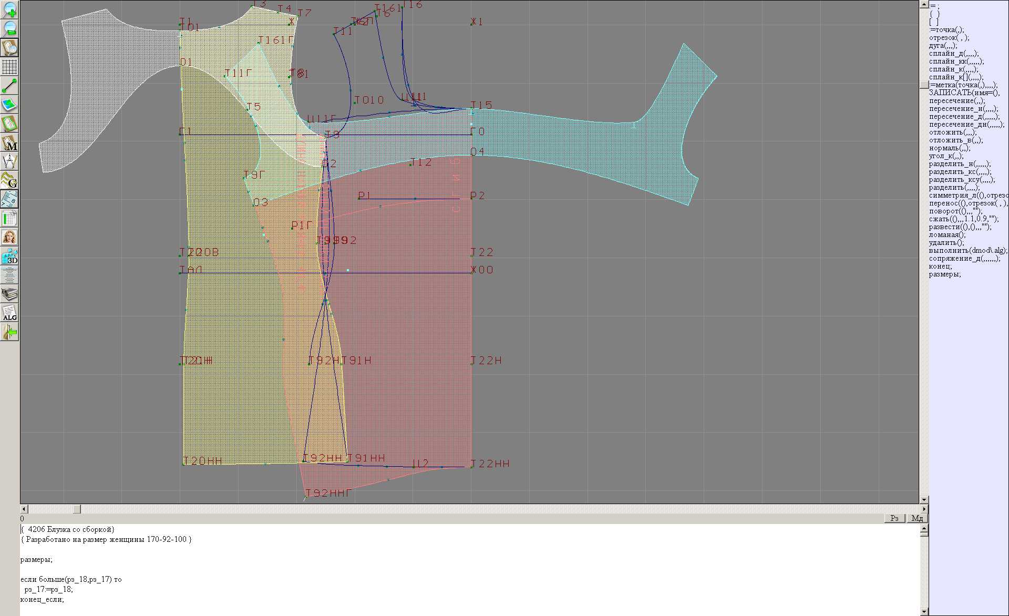Open the M pattern modeling icon
The image size is (1009, 616).
pos(9,143)
